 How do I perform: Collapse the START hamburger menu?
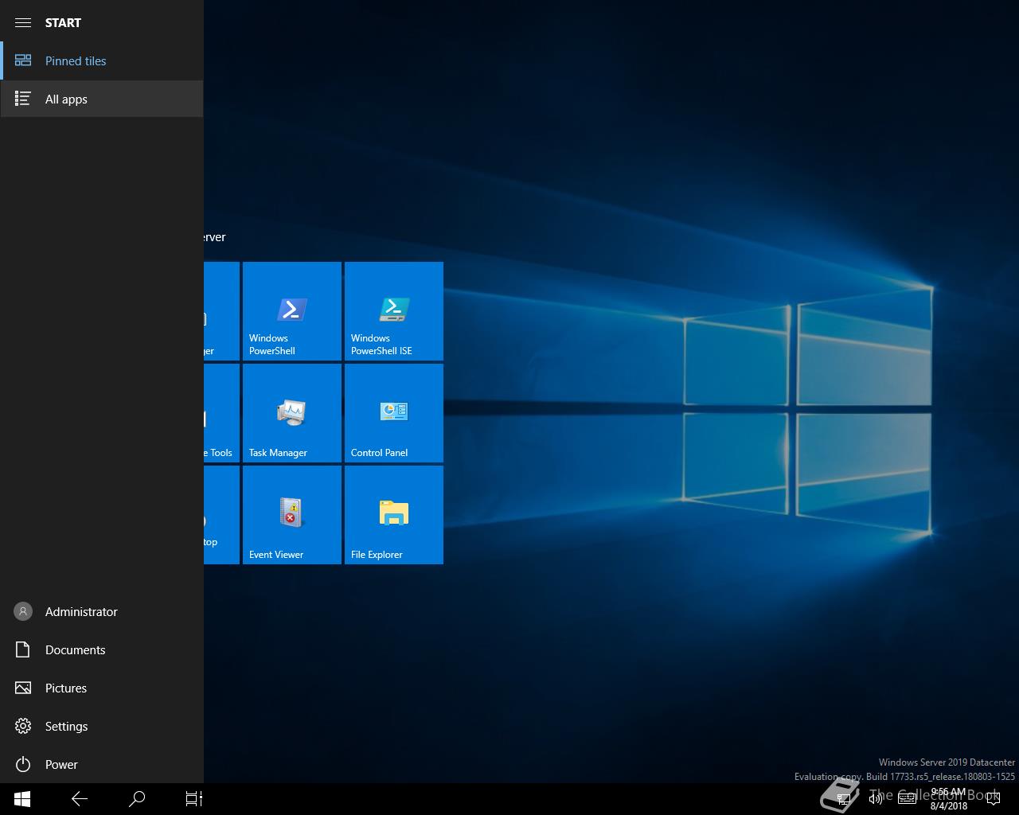point(23,22)
